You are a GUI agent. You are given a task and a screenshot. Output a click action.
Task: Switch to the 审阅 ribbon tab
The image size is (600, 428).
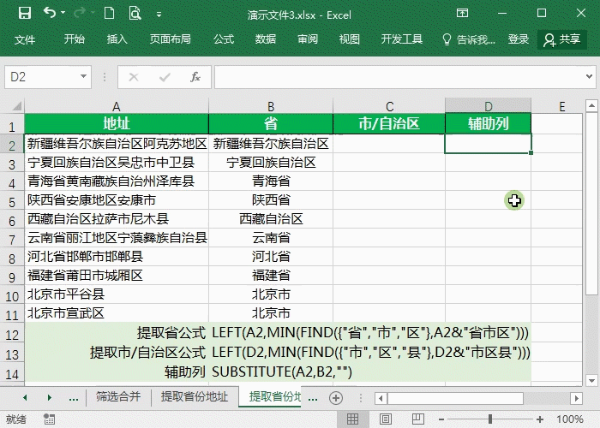coord(307,39)
